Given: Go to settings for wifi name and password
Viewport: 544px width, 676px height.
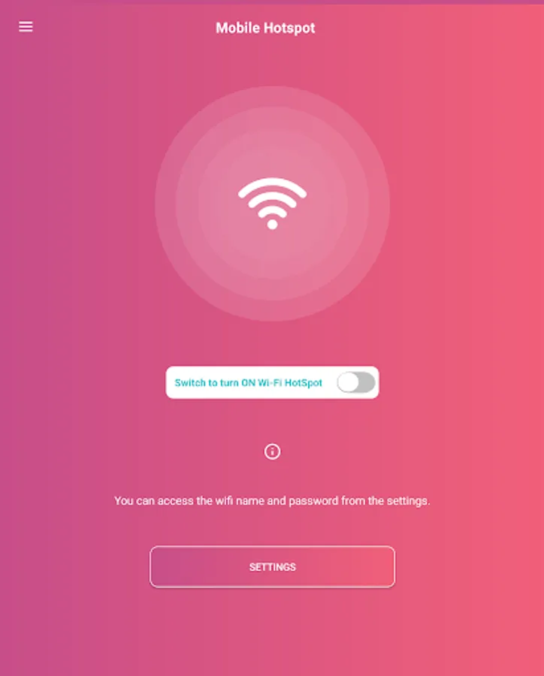Looking at the screenshot, I should (272, 566).
